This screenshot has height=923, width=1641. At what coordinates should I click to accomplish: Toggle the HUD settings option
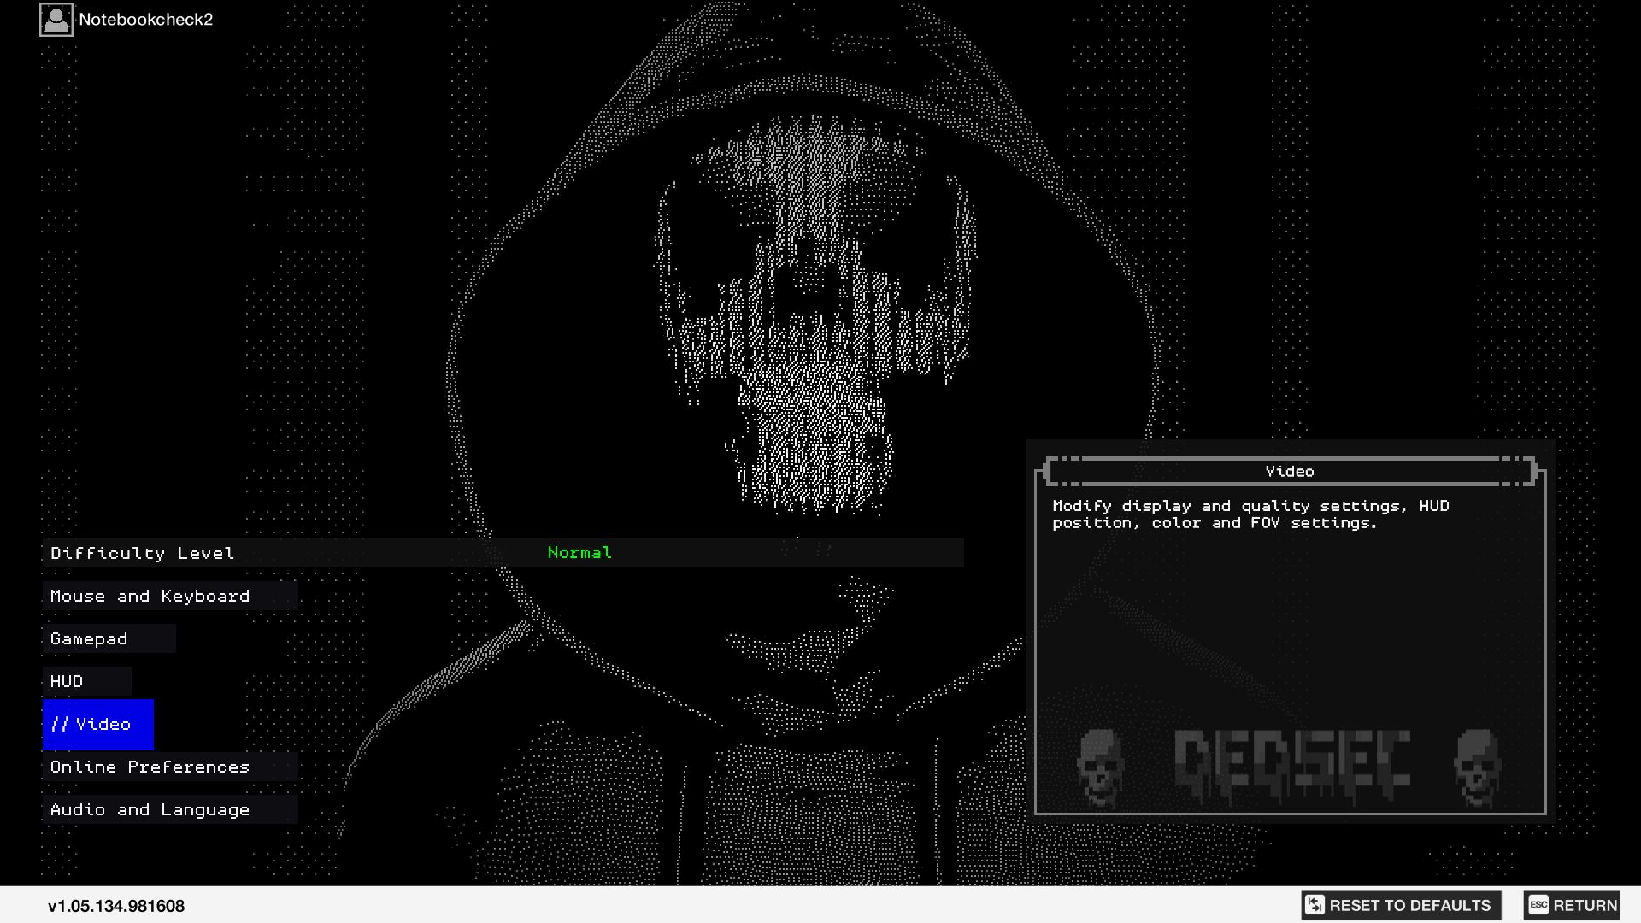tap(67, 682)
